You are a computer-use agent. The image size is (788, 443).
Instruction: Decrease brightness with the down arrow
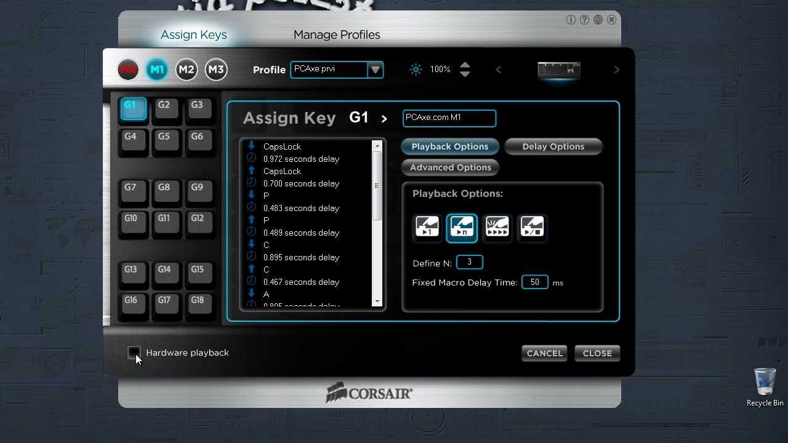tap(465, 74)
